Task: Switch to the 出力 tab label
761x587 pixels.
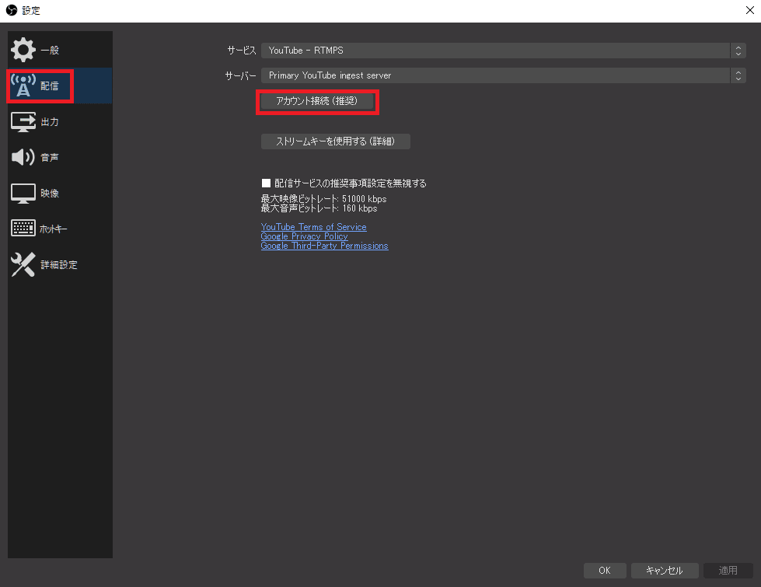Action: tap(50, 122)
